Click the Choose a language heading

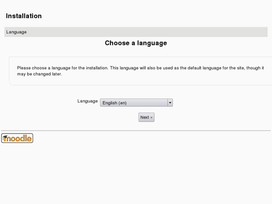click(x=136, y=43)
